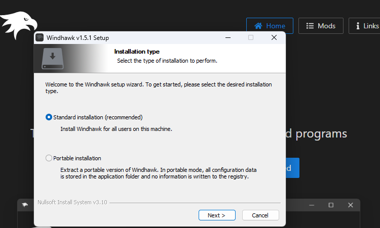Viewport: 380px width, 228px height.
Task: Open the Links tab on website
Action: (364, 26)
